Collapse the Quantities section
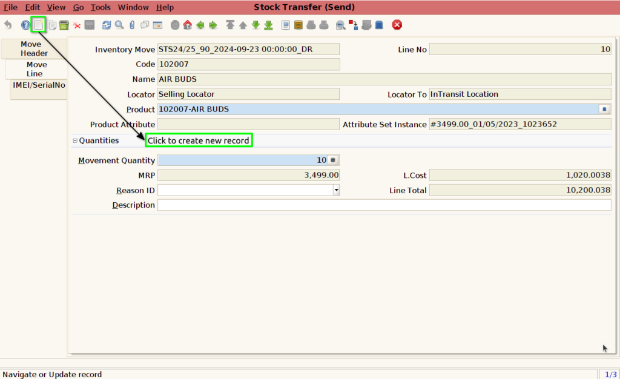The width and height of the screenshot is (620, 379). (74, 140)
